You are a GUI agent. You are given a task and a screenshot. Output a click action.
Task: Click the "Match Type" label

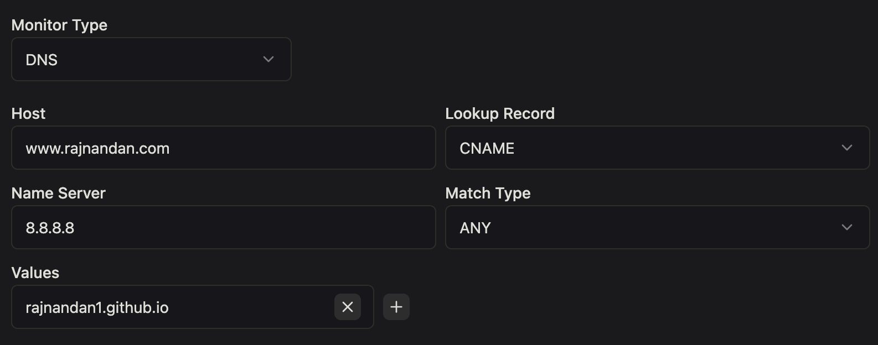pos(488,193)
